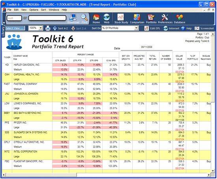Click Harley-Davidson 21.2% portfolio value
This screenshot has height=179, width=217.
[194, 65]
